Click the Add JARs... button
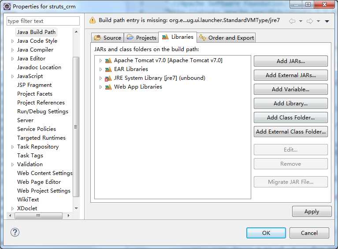The height and width of the screenshot is (249, 338). click(x=290, y=61)
